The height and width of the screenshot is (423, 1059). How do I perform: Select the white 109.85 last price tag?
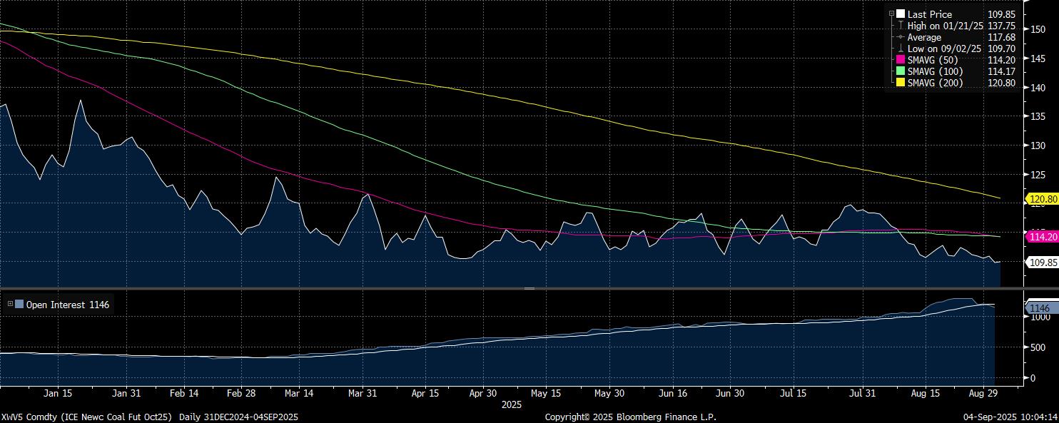1043,263
